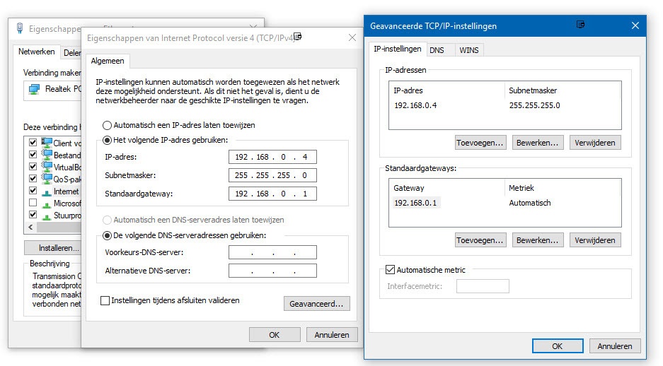Select De volgende DNS-serveradressen gebruiken
Screen dimensions: 663x366
click(x=107, y=235)
